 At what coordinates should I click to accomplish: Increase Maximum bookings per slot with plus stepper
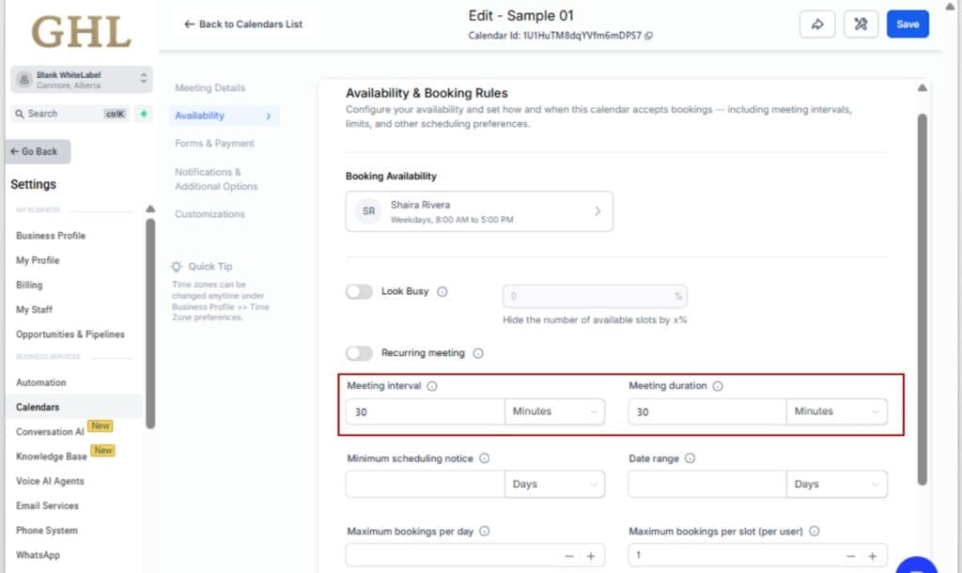point(874,556)
